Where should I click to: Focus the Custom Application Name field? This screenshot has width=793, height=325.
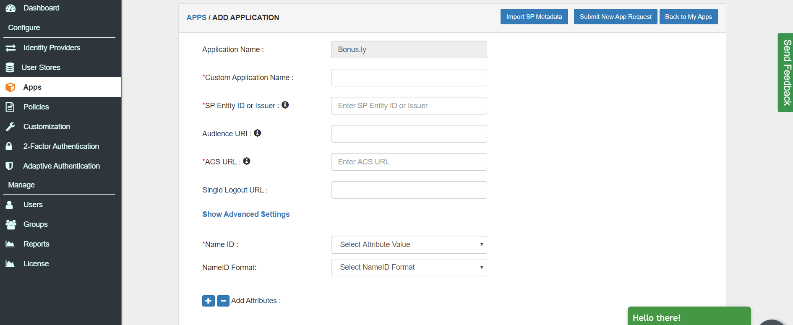point(409,78)
